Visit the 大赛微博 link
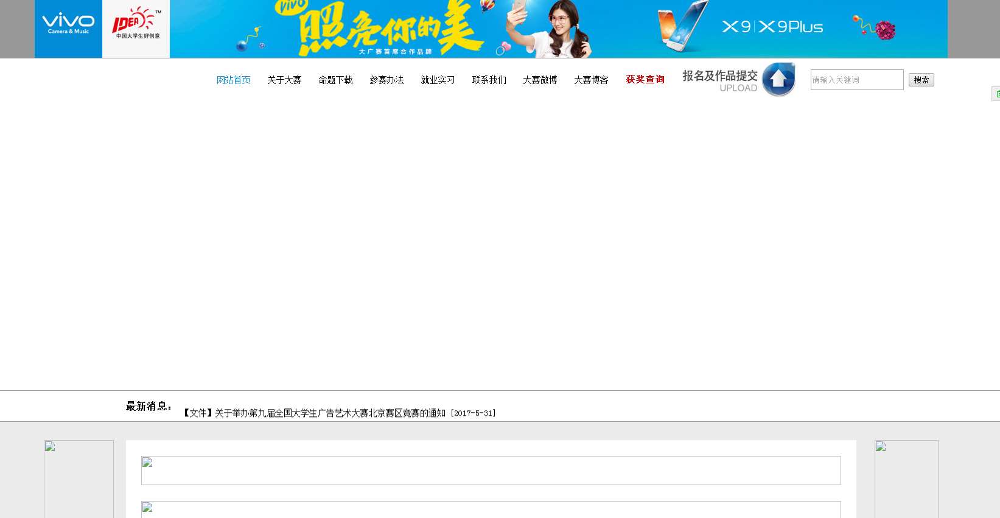The height and width of the screenshot is (518, 1000). [x=540, y=80]
